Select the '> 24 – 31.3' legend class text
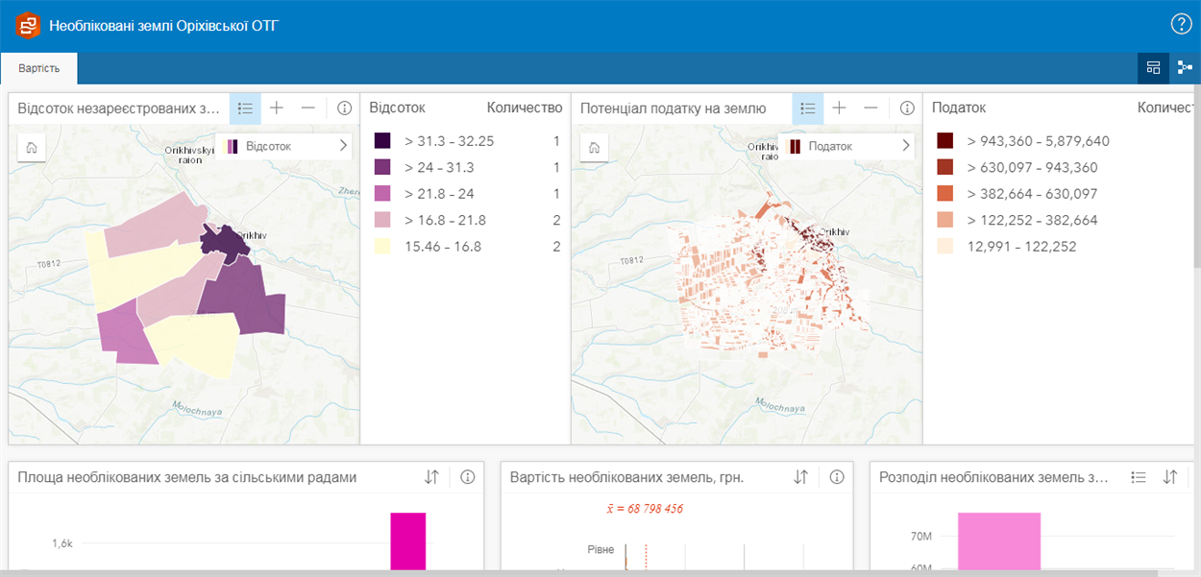The width and height of the screenshot is (1201, 577). [x=439, y=167]
